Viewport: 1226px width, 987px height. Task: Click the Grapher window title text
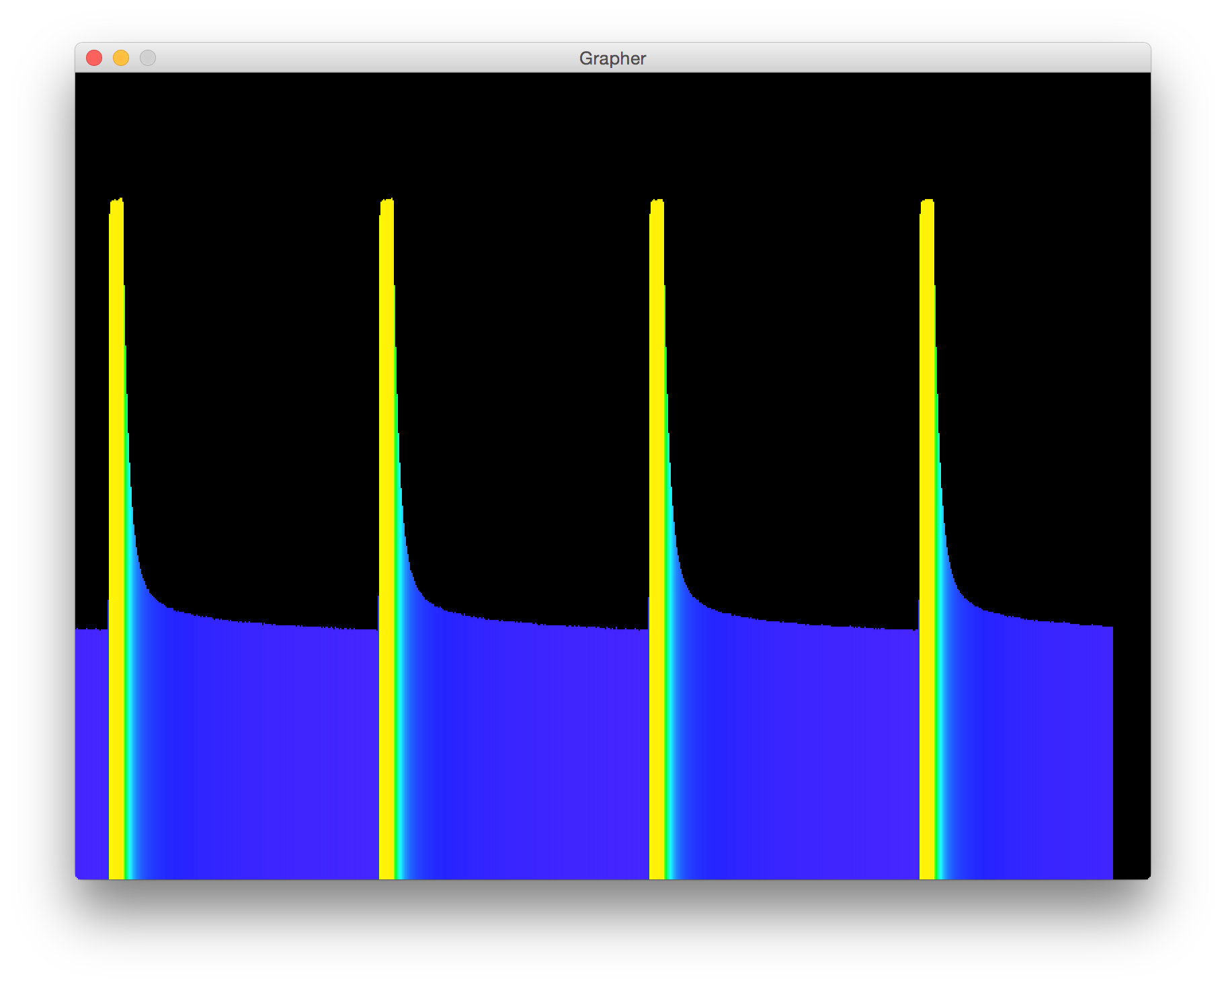click(612, 58)
